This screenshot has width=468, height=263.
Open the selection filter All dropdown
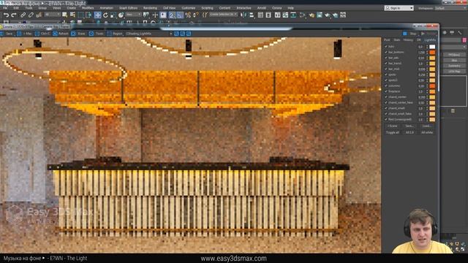pos(53,15)
